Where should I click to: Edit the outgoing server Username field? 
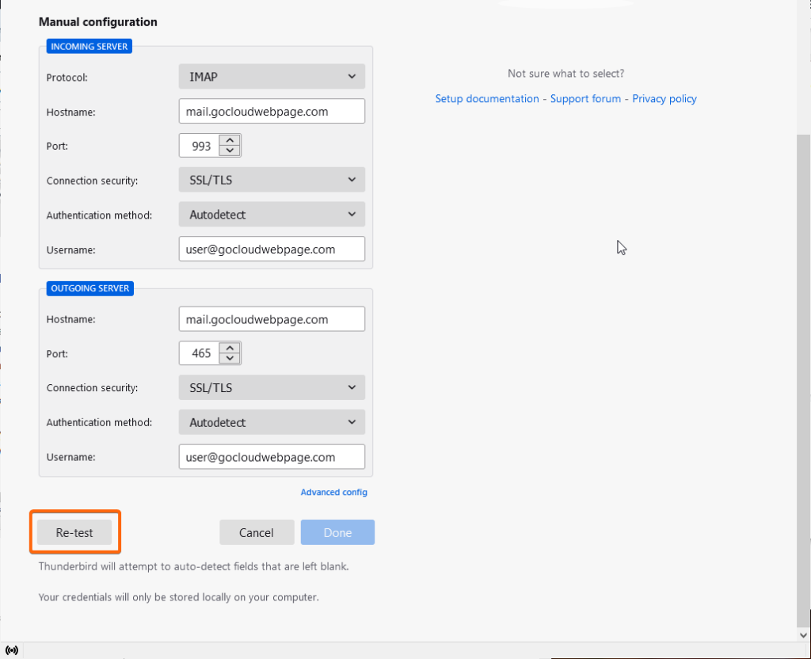[x=272, y=457]
